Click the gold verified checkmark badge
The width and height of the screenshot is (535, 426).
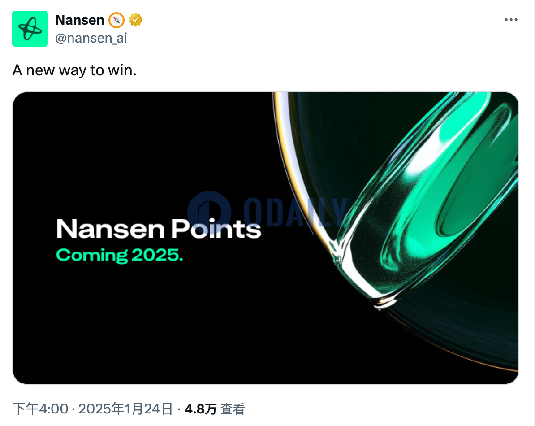pos(136,20)
